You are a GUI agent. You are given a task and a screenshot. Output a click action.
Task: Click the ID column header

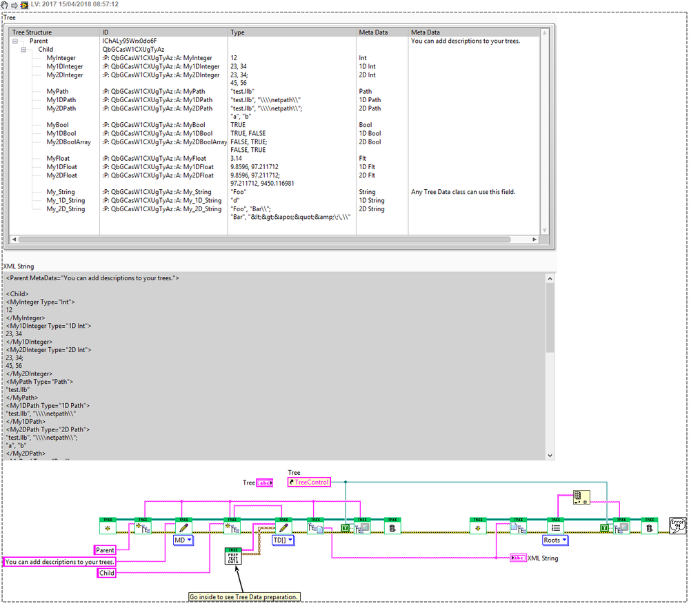163,32
